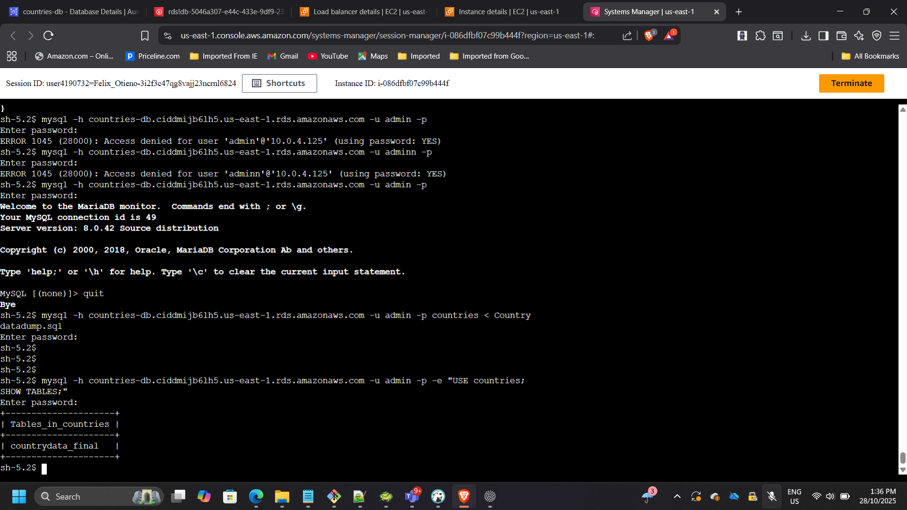Toggle the browser sidebar panel icon

coord(823,35)
